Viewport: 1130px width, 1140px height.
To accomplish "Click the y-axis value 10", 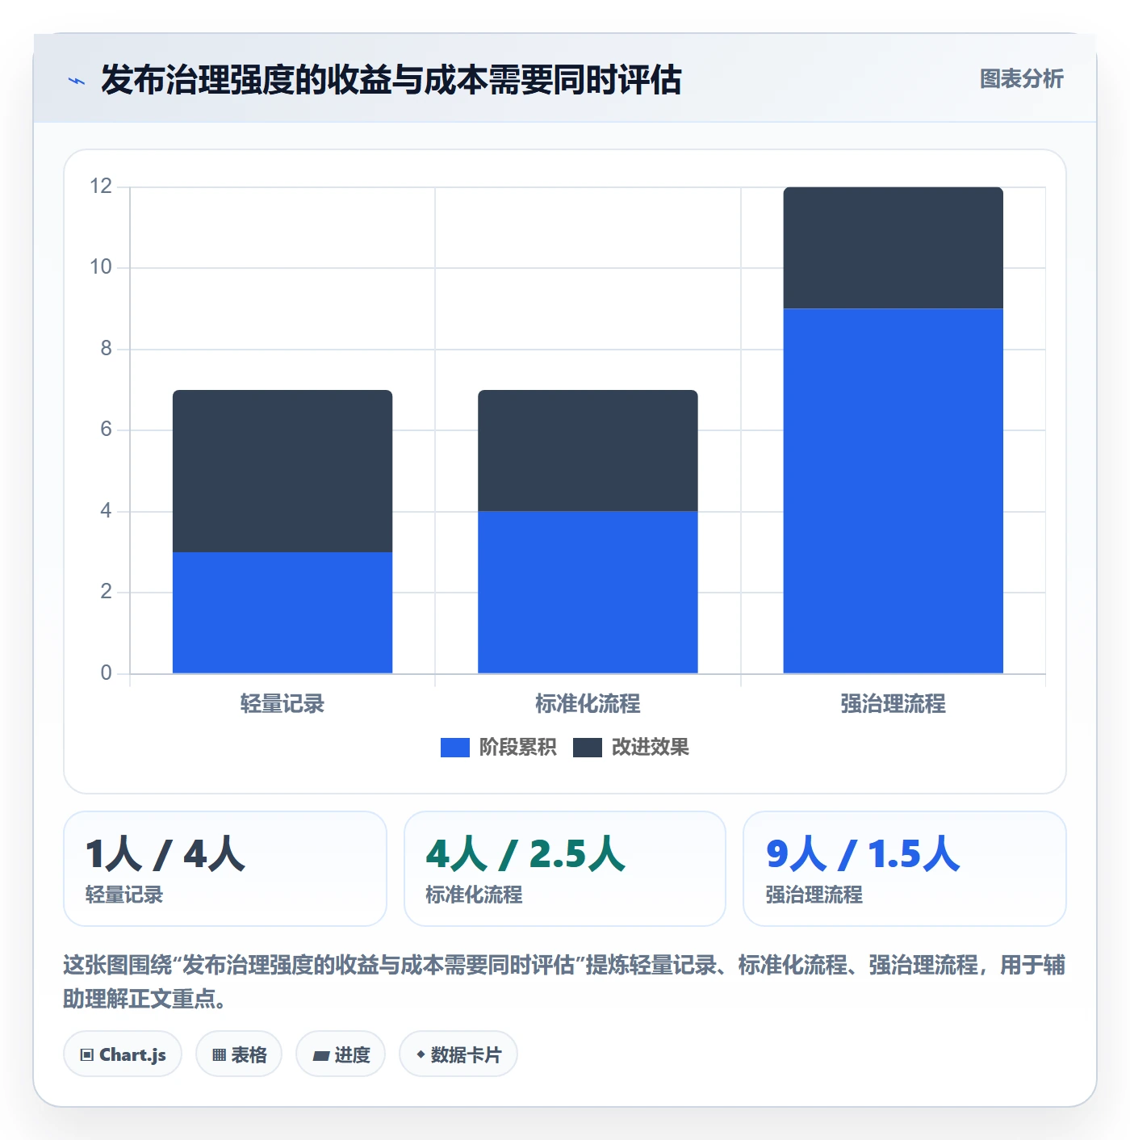I will [x=101, y=267].
